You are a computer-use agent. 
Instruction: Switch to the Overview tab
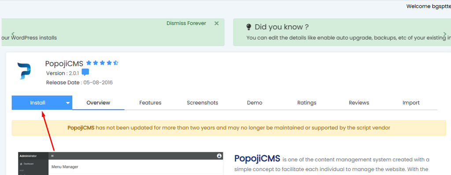pos(98,102)
